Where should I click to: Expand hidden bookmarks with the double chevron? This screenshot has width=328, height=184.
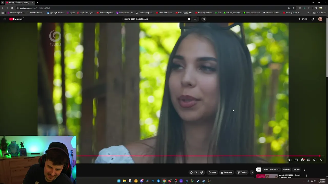308,13
